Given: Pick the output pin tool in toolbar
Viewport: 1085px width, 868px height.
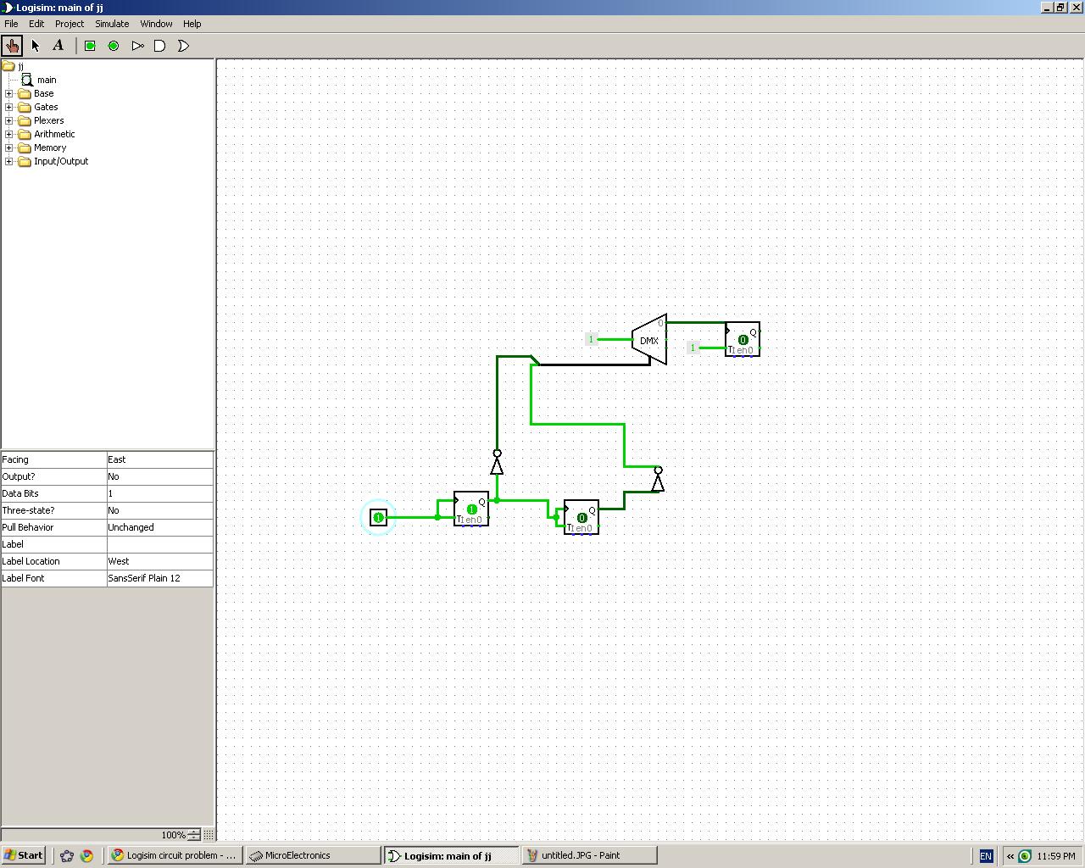Looking at the screenshot, I should point(114,46).
